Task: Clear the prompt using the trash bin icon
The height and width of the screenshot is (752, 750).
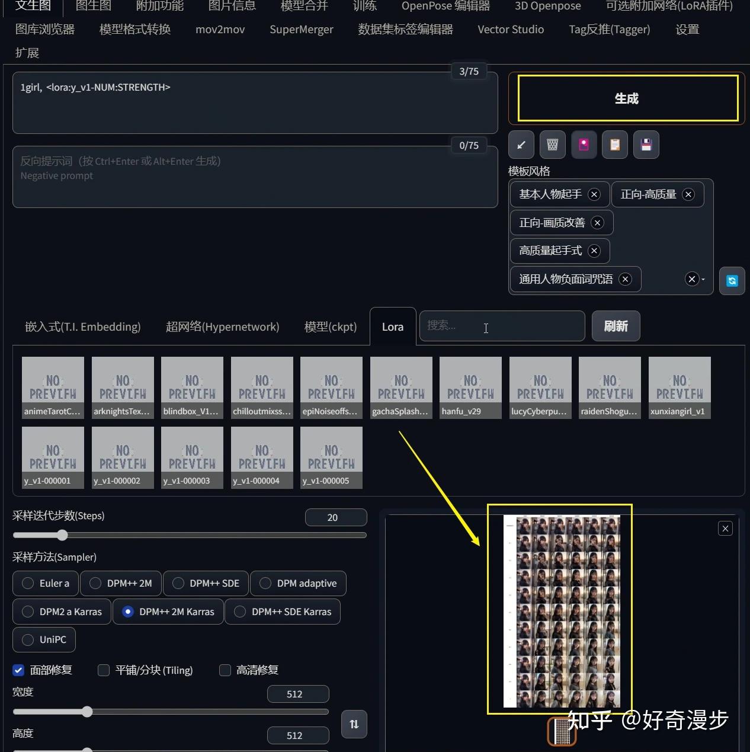Action: pos(553,145)
